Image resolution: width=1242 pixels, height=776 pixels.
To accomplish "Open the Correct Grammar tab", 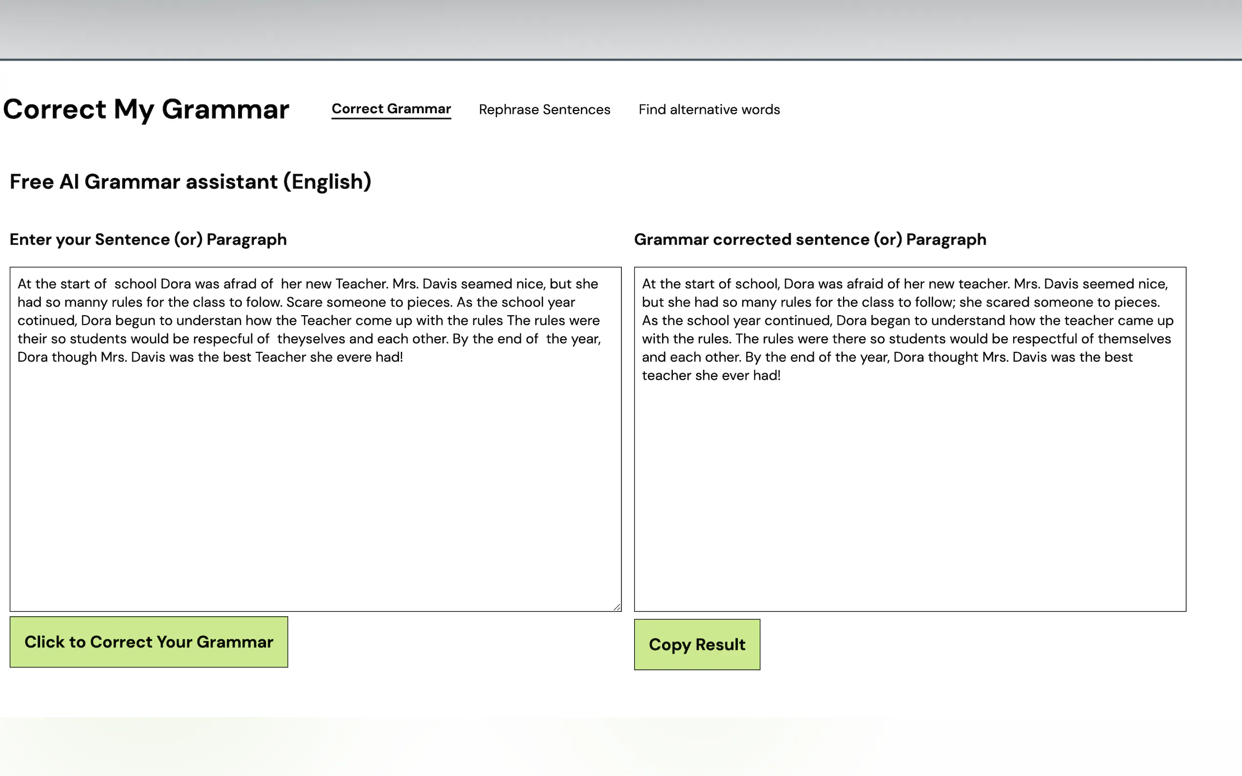I will point(391,109).
